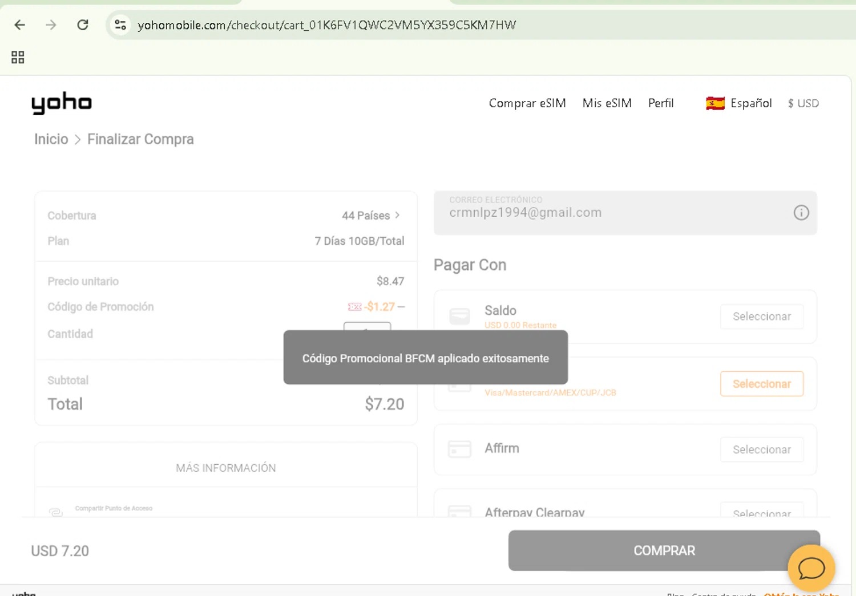
Task: Remove the promo code with the dash
Action: click(401, 307)
